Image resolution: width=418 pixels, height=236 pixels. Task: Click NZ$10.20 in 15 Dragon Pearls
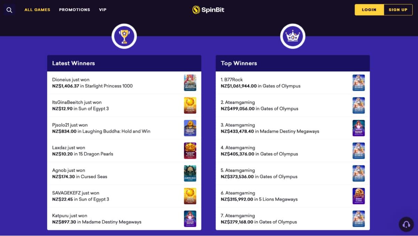coord(83,154)
